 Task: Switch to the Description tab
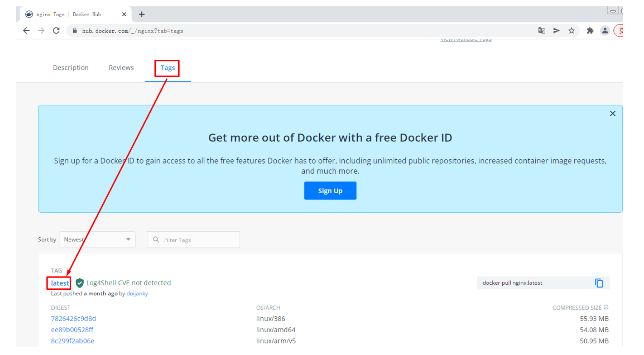[x=71, y=68]
